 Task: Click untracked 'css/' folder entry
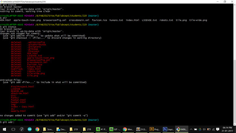click(14, 96)
